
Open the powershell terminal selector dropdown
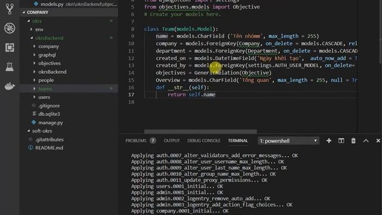pyautogui.click(x=288, y=141)
